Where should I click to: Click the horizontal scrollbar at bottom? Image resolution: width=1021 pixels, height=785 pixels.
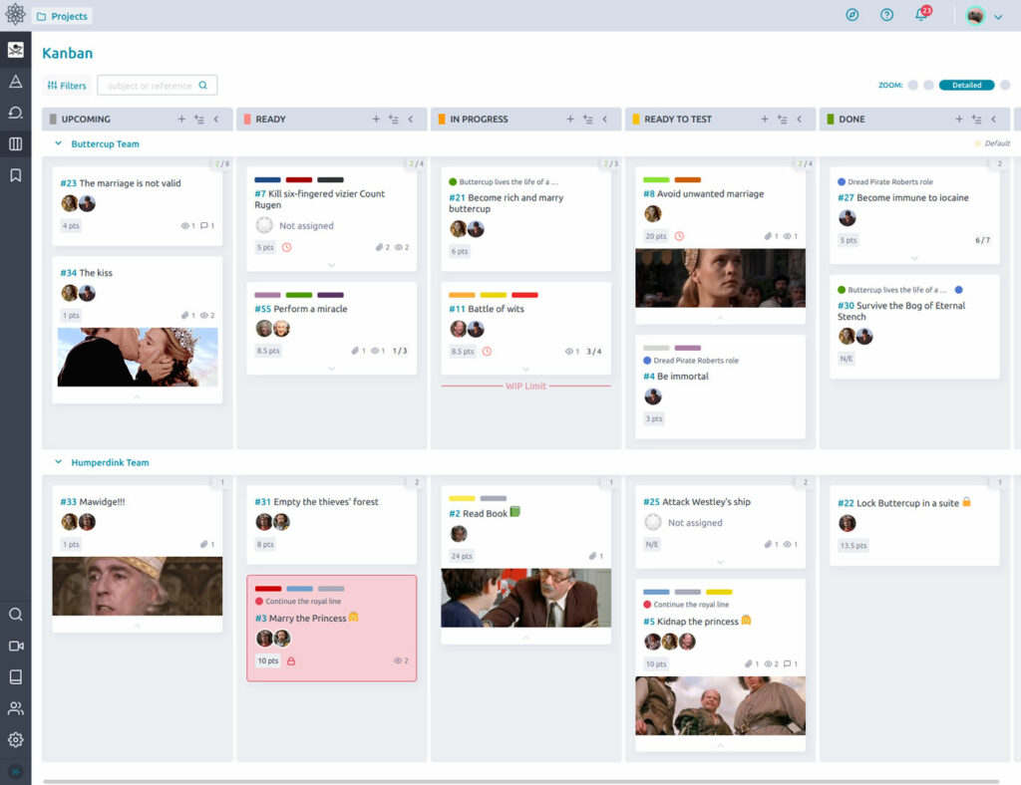520,781
